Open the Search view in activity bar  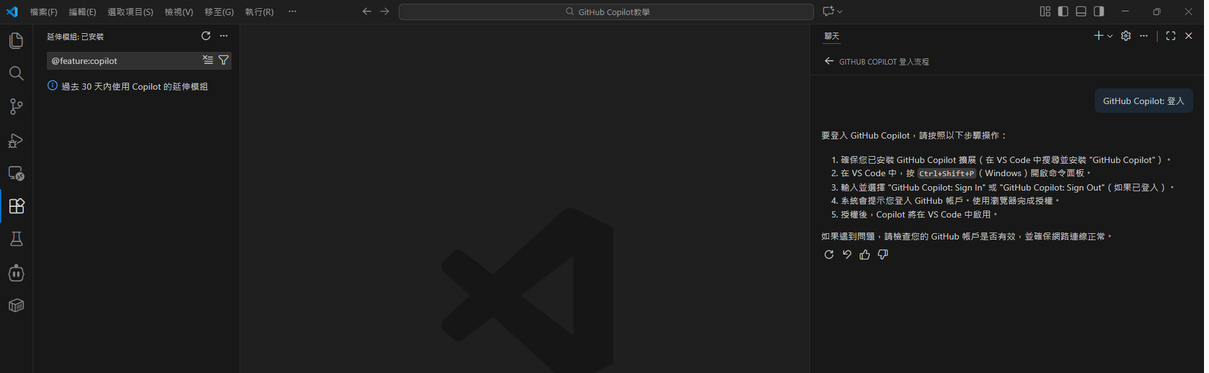point(16,73)
